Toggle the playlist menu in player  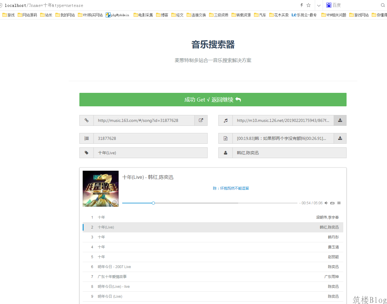(339, 203)
